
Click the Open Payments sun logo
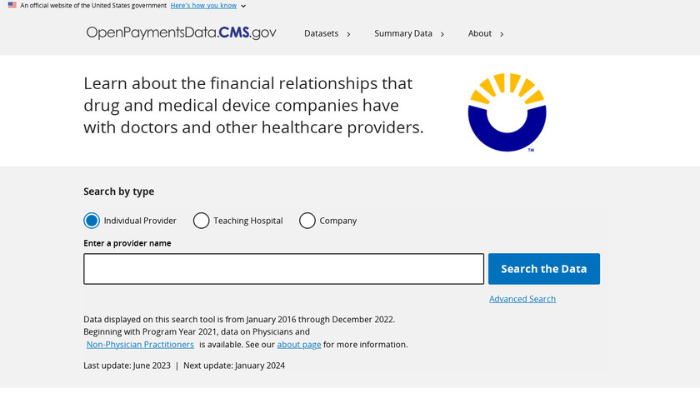pos(507,112)
